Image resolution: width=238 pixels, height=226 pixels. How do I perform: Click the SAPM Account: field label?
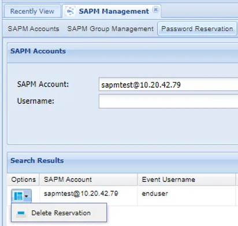tap(43, 84)
